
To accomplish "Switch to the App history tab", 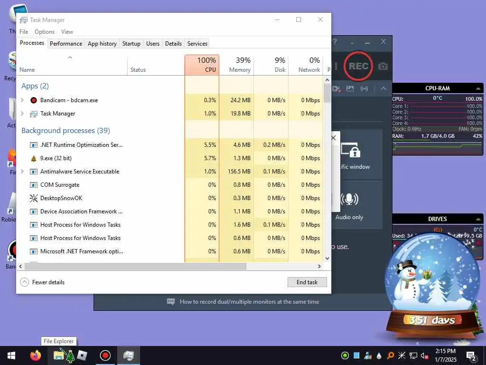I will 102,43.
